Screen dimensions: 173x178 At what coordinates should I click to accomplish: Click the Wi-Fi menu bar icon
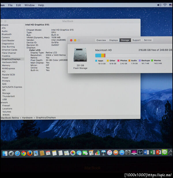tap(165, 5)
